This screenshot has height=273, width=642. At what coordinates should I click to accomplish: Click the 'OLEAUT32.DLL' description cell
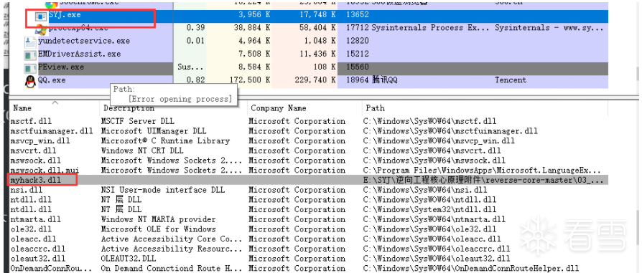point(128,259)
